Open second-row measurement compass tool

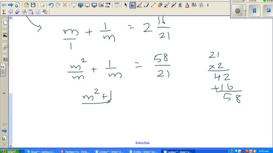pos(24,12)
